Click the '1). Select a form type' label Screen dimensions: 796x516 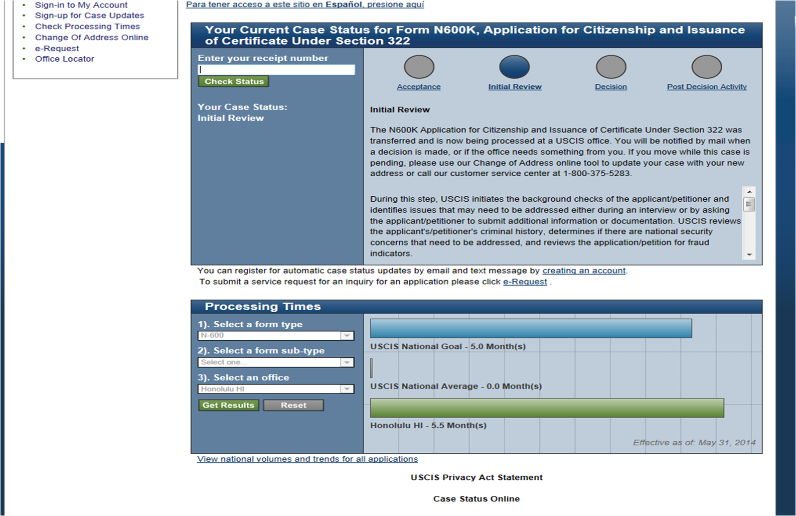(x=250, y=324)
